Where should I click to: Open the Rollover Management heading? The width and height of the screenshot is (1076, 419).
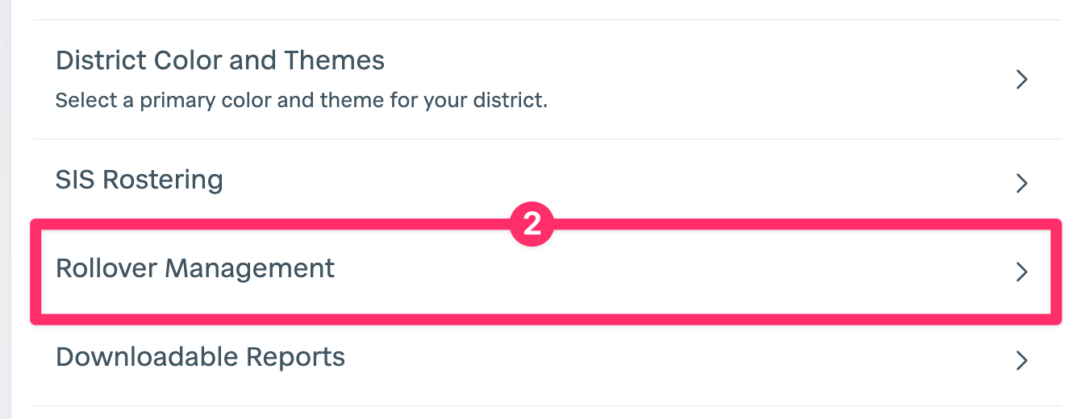pos(194,268)
